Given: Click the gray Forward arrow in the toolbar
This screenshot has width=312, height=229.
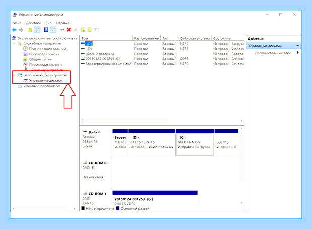Looking at the screenshot, I should [21, 30].
